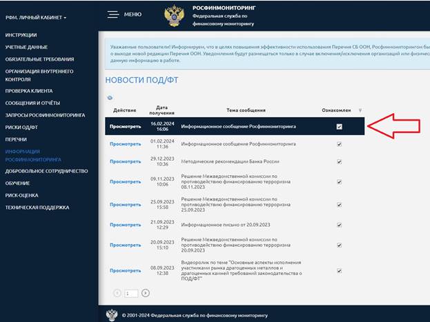Toggle Ознакомлен checkbox for 16.02.2024 message
The height and width of the screenshot is (322, 430).
[339, 127]
